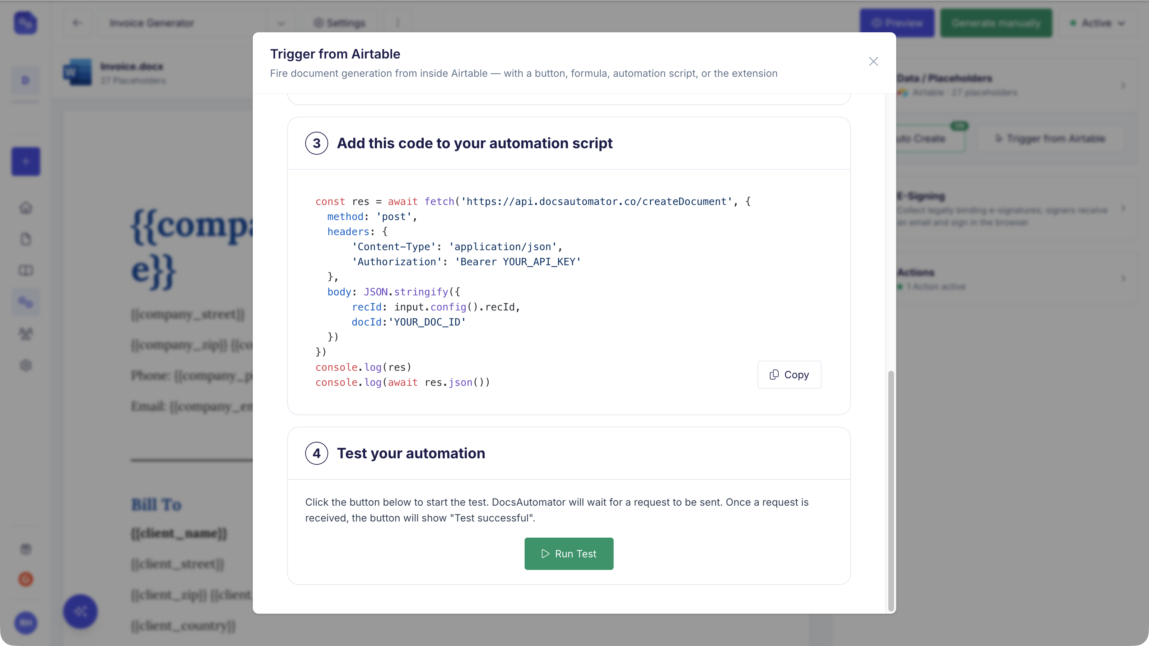Click the orange circular icon in the sidebar

point(25,579)
